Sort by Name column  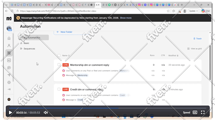click(x=66, y=55)
